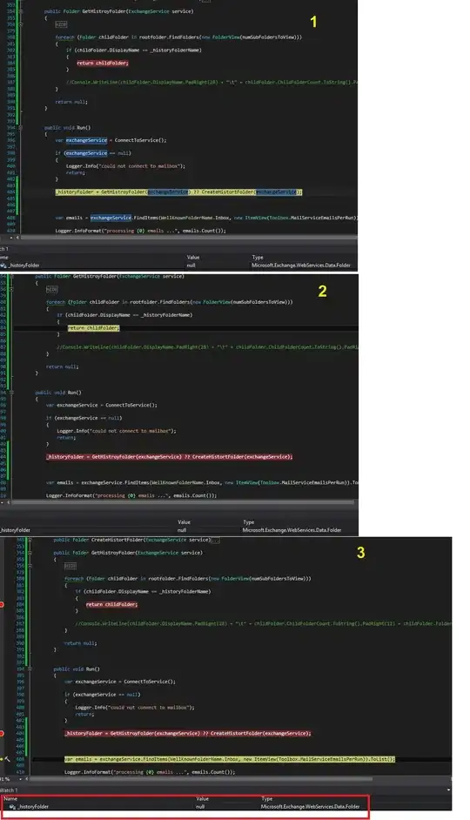Click the Type column header in panel 3 watch
The width and height of the screenshot is (470, 820).
tap(266, 798)
